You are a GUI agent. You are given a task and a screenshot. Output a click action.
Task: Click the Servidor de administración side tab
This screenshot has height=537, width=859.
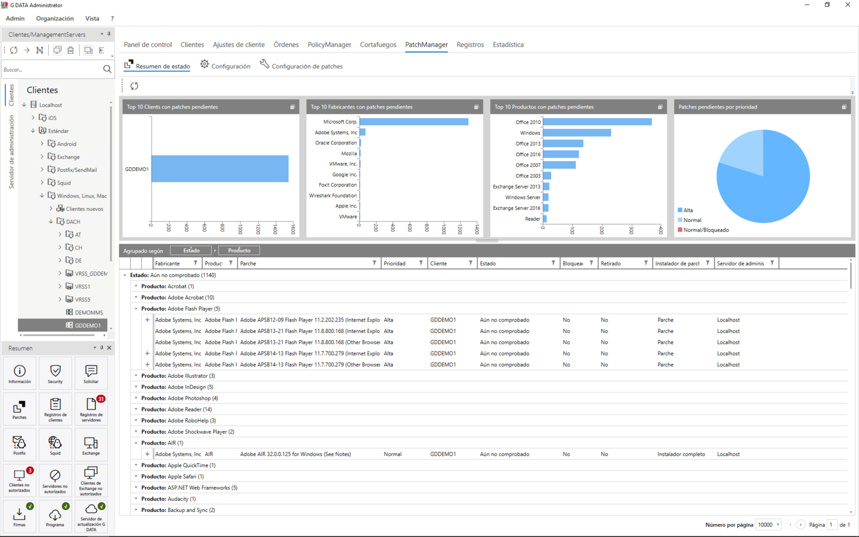point(11,152)
